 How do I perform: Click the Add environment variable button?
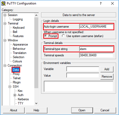pyautogui.click(x=107, y=69)
